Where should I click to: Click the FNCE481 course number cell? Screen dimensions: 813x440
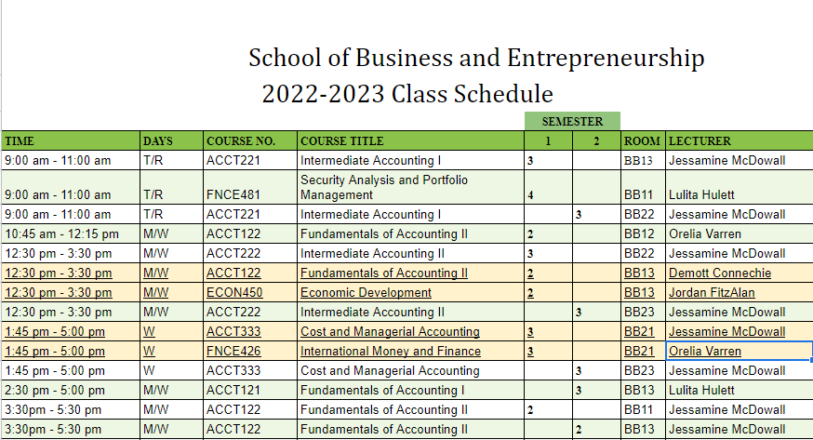pos(250,187)
